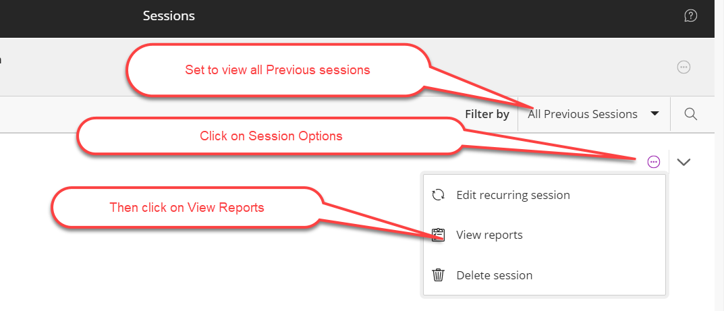Click the gray room header bar
This screenshot has height=311, width=724.
pyautogui.click(x=362, y=67)
